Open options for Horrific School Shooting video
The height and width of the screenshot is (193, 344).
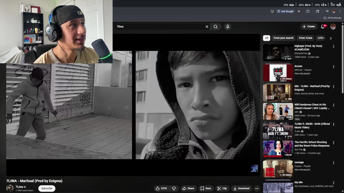334,143
